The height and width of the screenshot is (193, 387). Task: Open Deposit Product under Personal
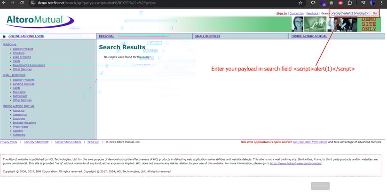(23, 49)
